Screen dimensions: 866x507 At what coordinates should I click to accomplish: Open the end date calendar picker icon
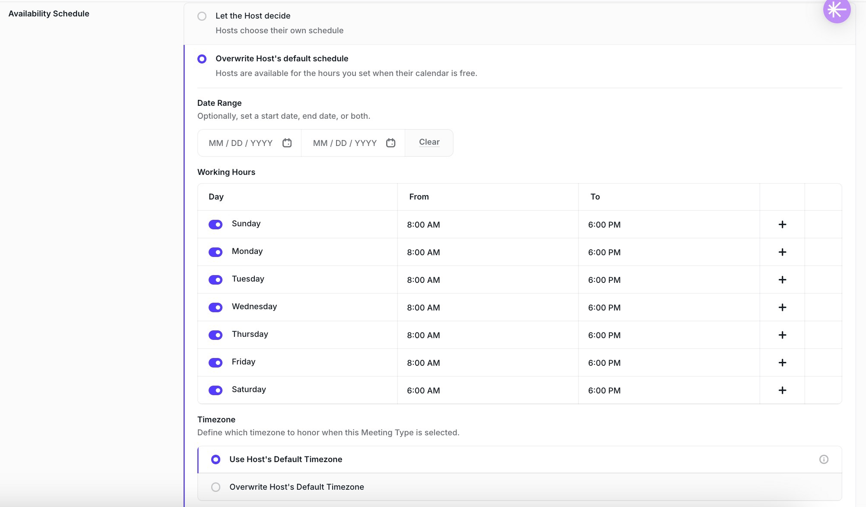391,143
